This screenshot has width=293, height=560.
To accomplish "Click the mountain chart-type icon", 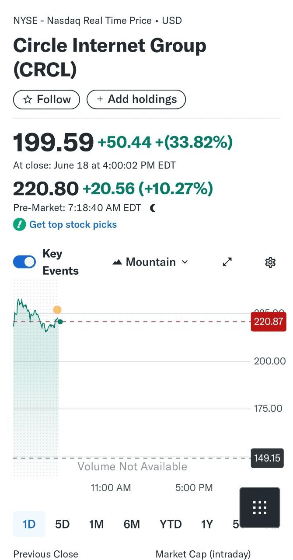I will point(117,262).
